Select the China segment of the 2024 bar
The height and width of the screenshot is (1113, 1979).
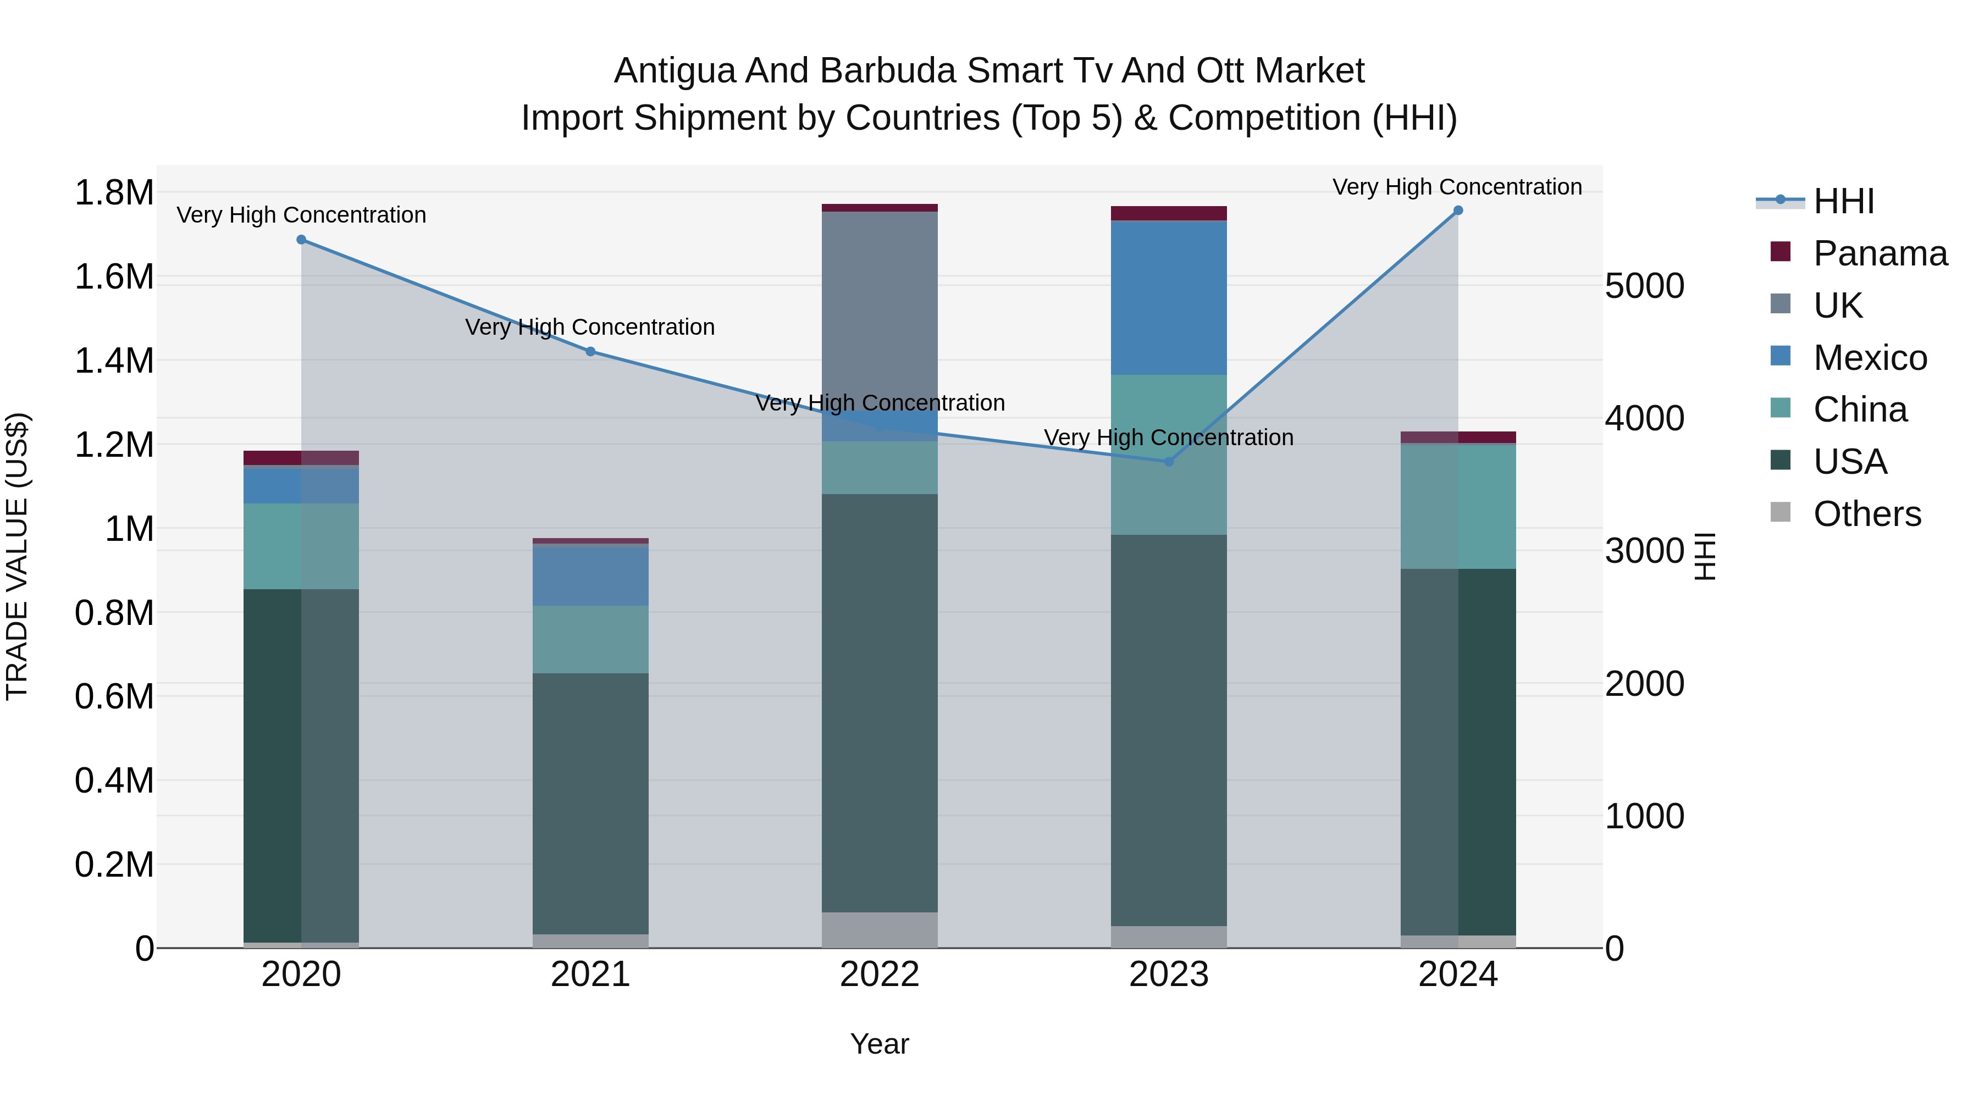[1458, 507]
